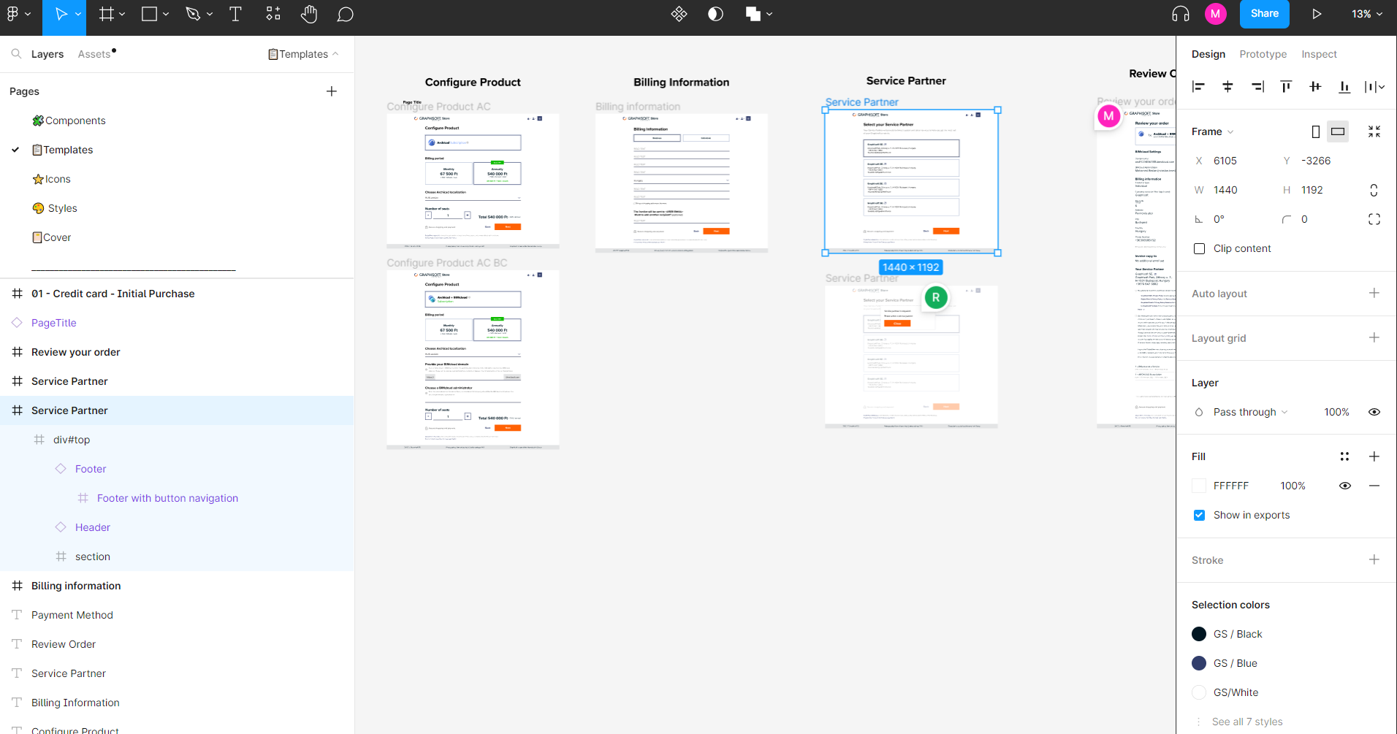Uncheck Show in exports checkbox

point(1199,515)
